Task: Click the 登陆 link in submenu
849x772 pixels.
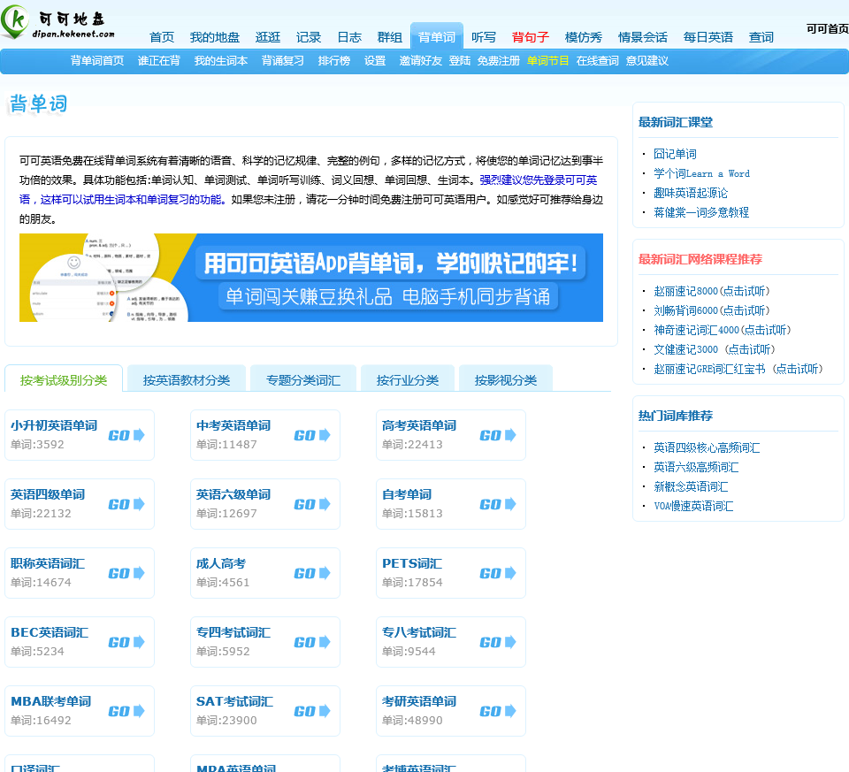Action: point(460,61)
